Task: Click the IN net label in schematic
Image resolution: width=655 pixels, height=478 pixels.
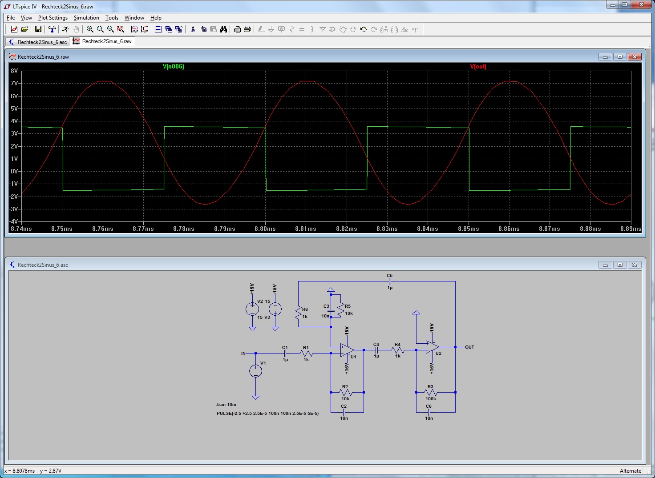Action: [243, 353]
